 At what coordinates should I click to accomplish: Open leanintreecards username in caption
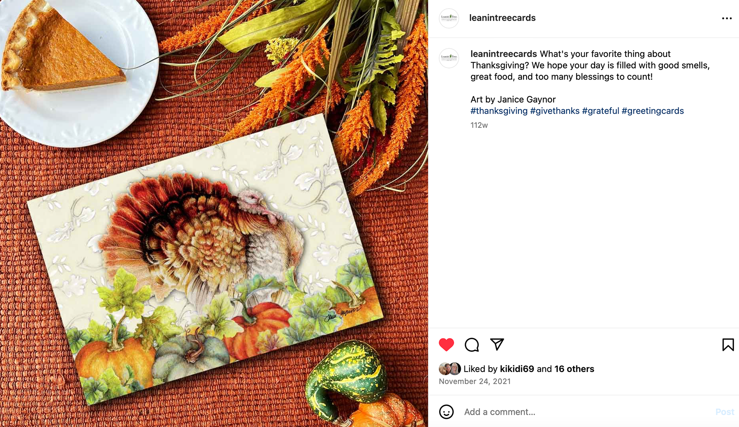click(x=503, y=54)
